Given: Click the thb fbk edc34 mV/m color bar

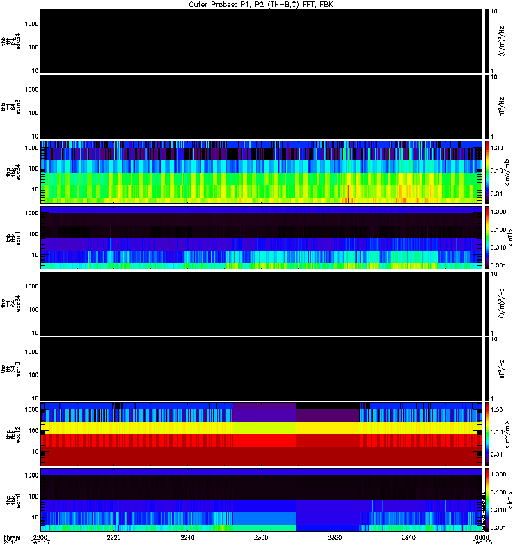Looking at the screenshot, I should (487, 172).
